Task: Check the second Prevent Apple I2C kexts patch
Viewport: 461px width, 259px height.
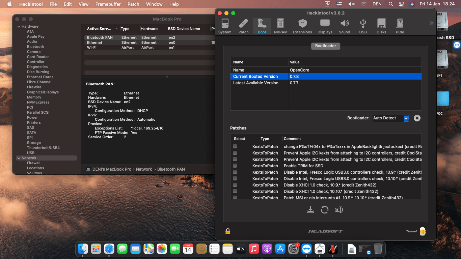Action: [235, 160]
